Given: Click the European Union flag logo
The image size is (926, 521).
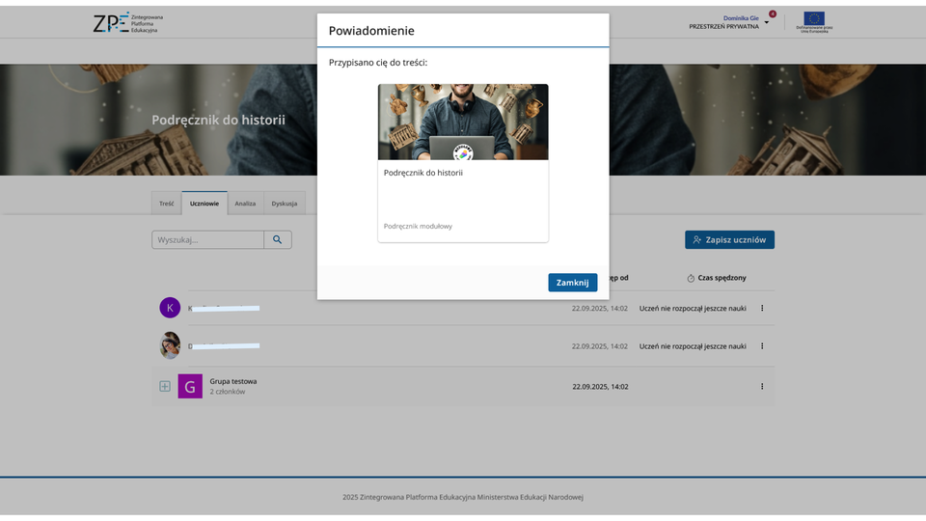Looking at the screenshot, I should [x=814, y=19].
